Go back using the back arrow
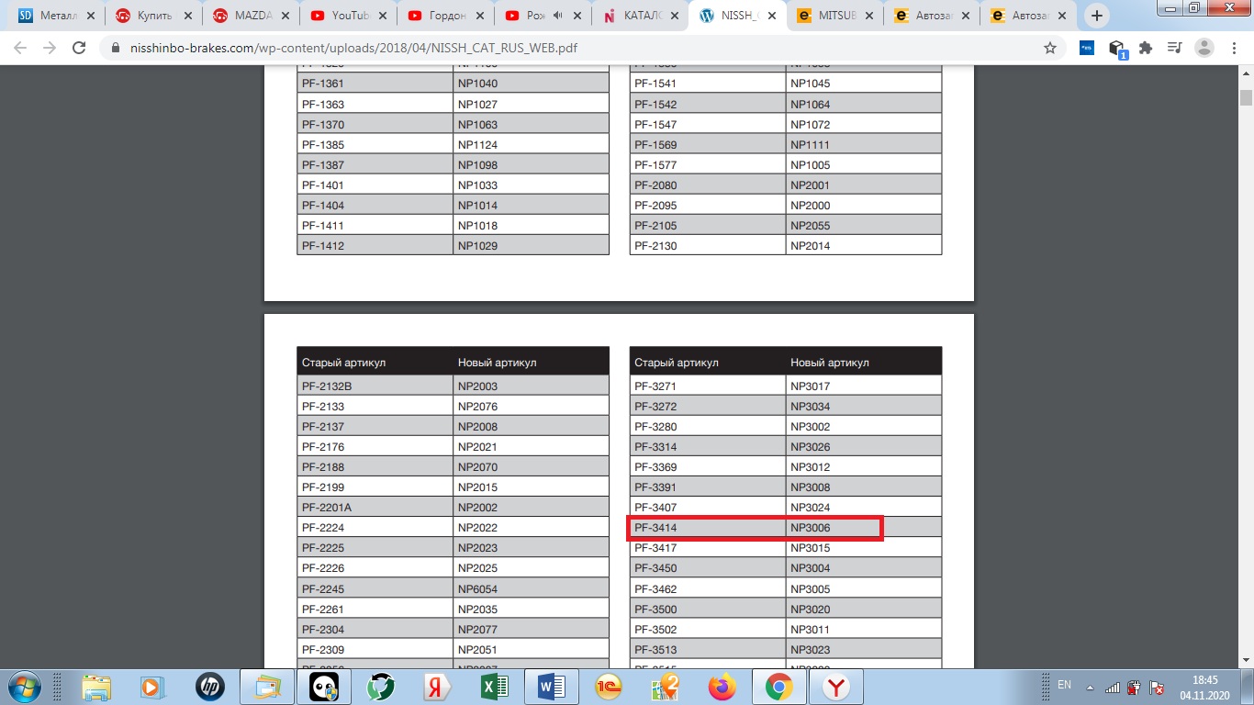The width and height of the screenshot is (1254, 705). tap(20, 49)
